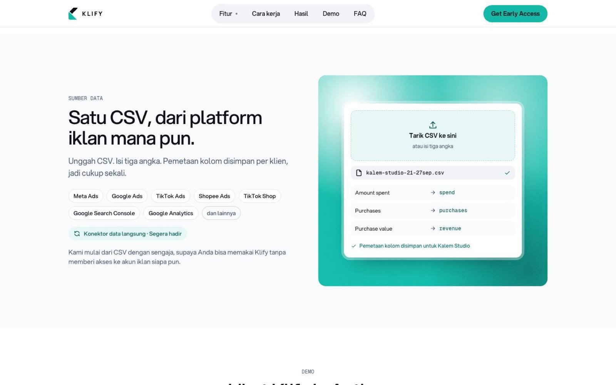
Task: Click the file icon beside kalem-studio-21-27sep.csv
Action: pos(359,173)
